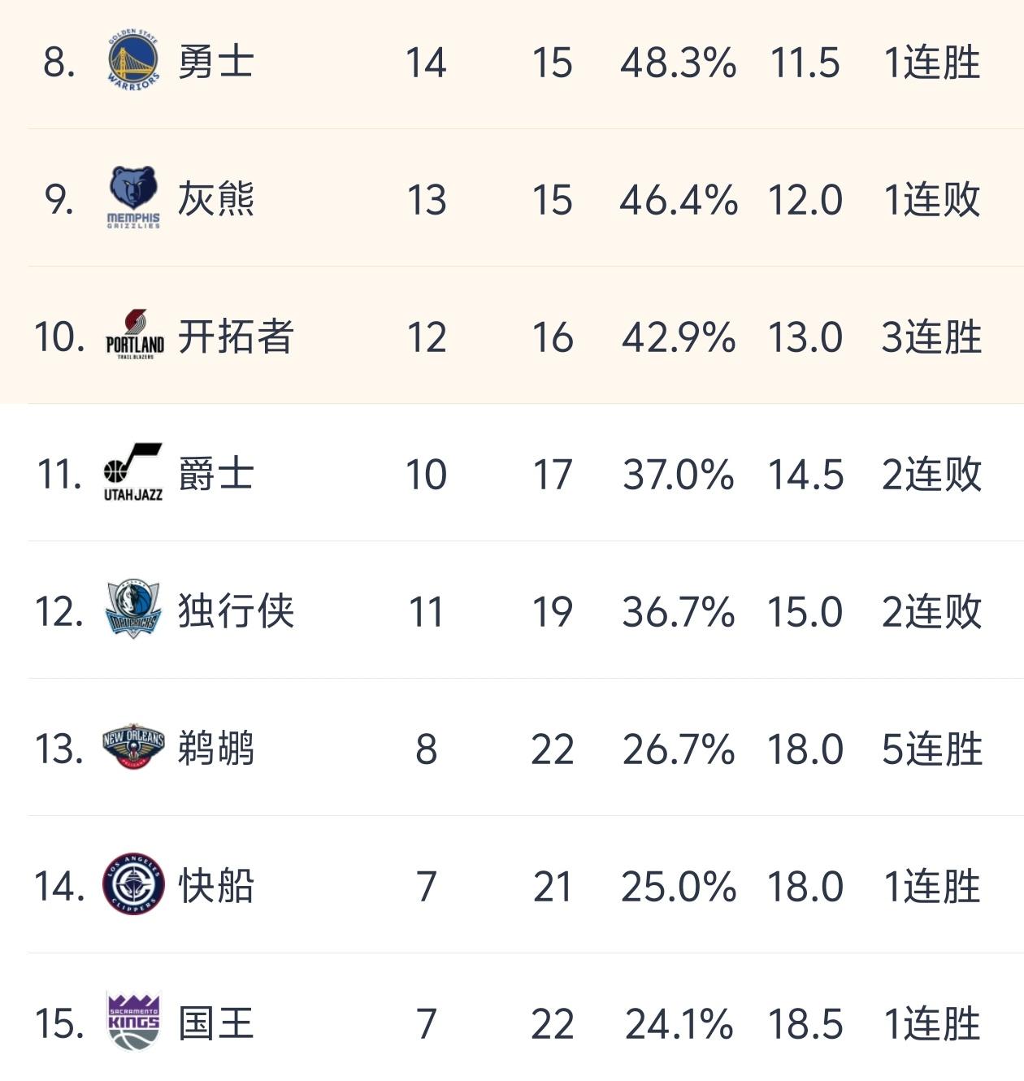Select the 爵士 team name
The height and width of the screenshot is (1081, 1024).
[x=215, y=474]
